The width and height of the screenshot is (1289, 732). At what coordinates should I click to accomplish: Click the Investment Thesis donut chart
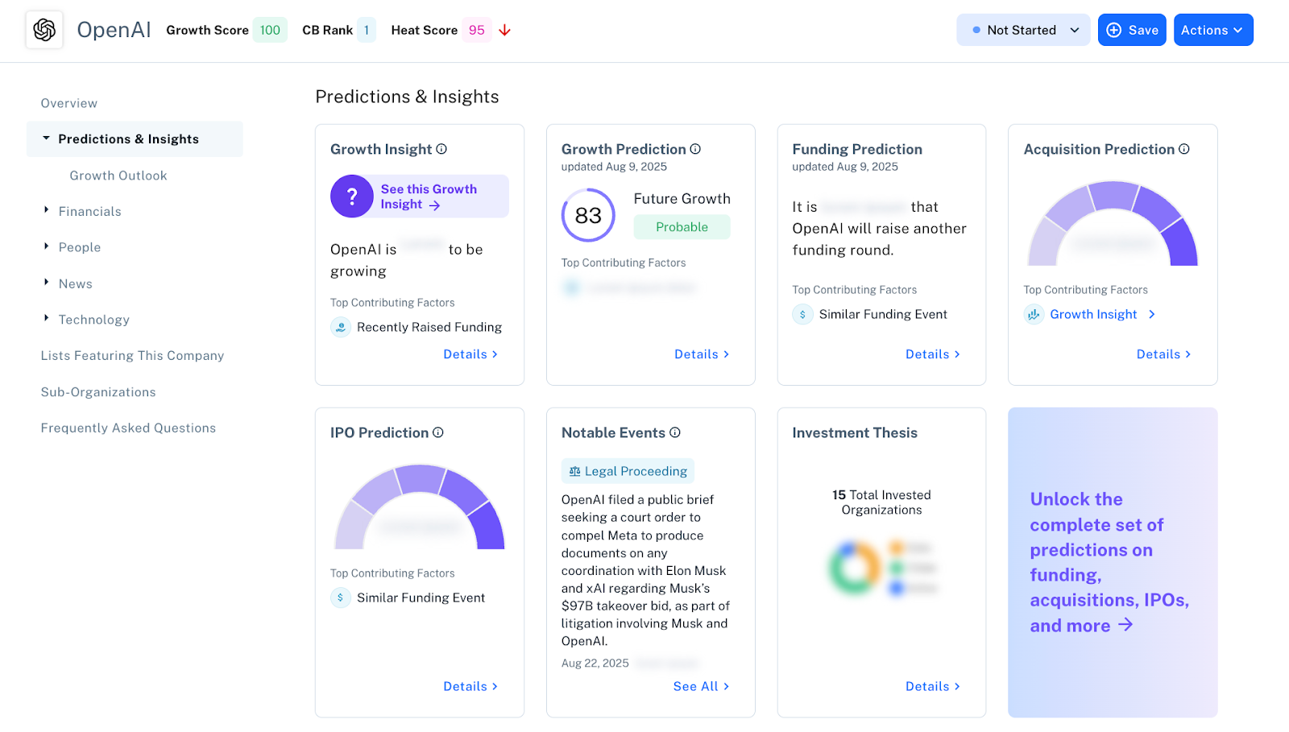(852, 567)
